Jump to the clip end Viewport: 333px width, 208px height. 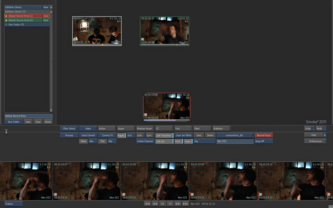pos(185,204)
